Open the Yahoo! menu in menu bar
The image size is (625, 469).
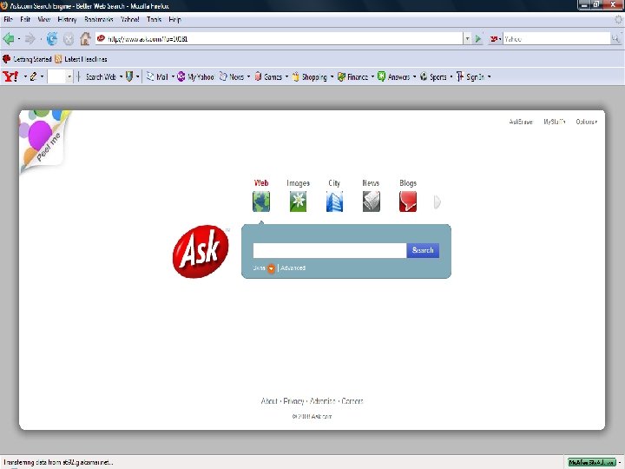pyautogui.click(x=130, y=19)
